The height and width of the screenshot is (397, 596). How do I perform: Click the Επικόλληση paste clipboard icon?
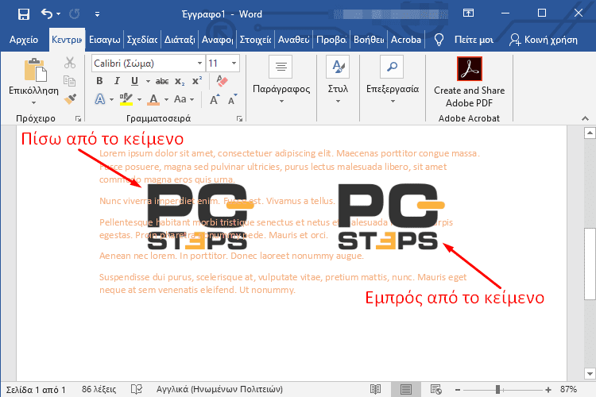tap(35, 70)
